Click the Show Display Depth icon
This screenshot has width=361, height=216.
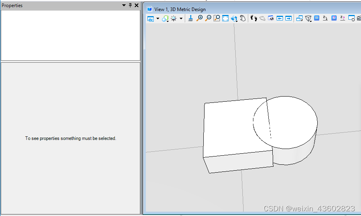(334, 18)
